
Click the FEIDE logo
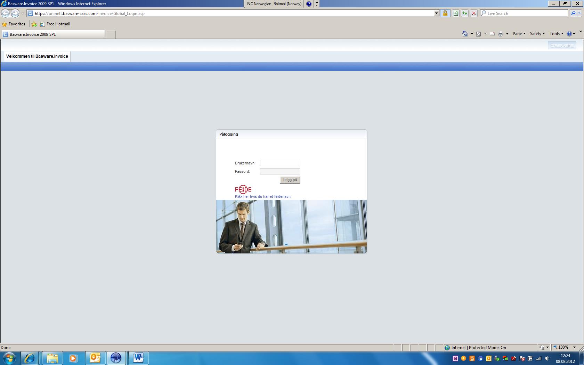click(243, 189)
